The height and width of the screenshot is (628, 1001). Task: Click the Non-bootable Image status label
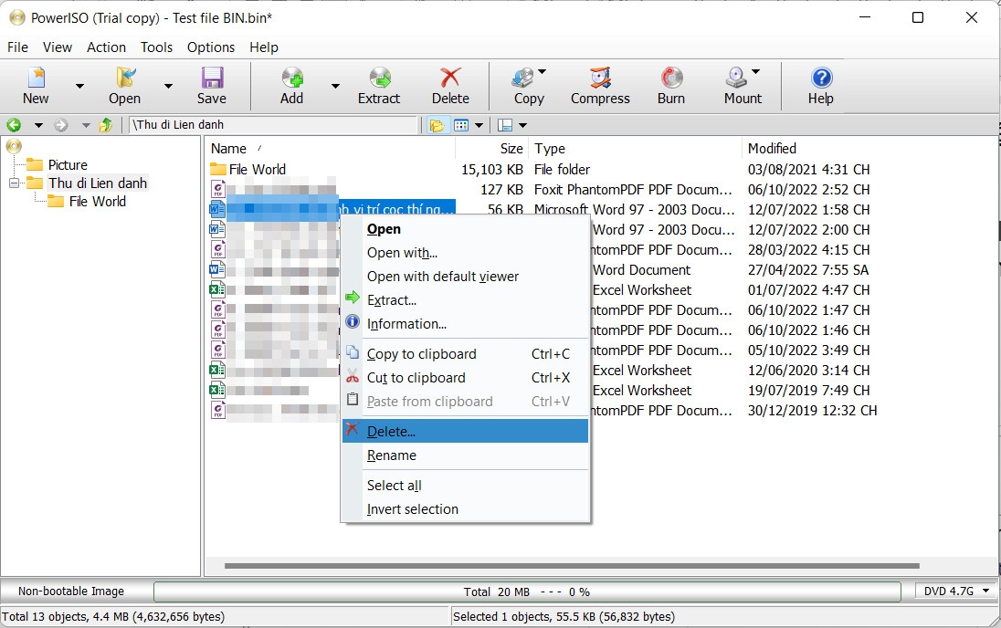click(x=71, y=591)
